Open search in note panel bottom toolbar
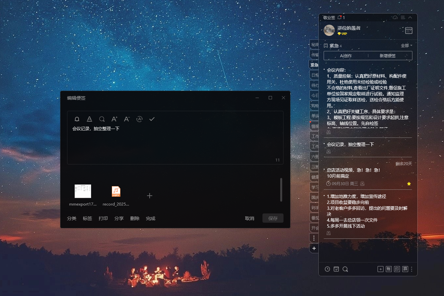 click(345, 269)
